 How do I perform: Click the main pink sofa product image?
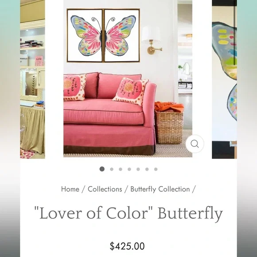pyautogui.click(x=128, y=78)
